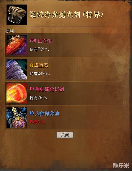Click the 我有791个 count text
Screen dimensions: 132x171
point(39,49)
